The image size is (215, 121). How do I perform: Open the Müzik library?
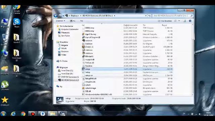[x=64, y=48]
